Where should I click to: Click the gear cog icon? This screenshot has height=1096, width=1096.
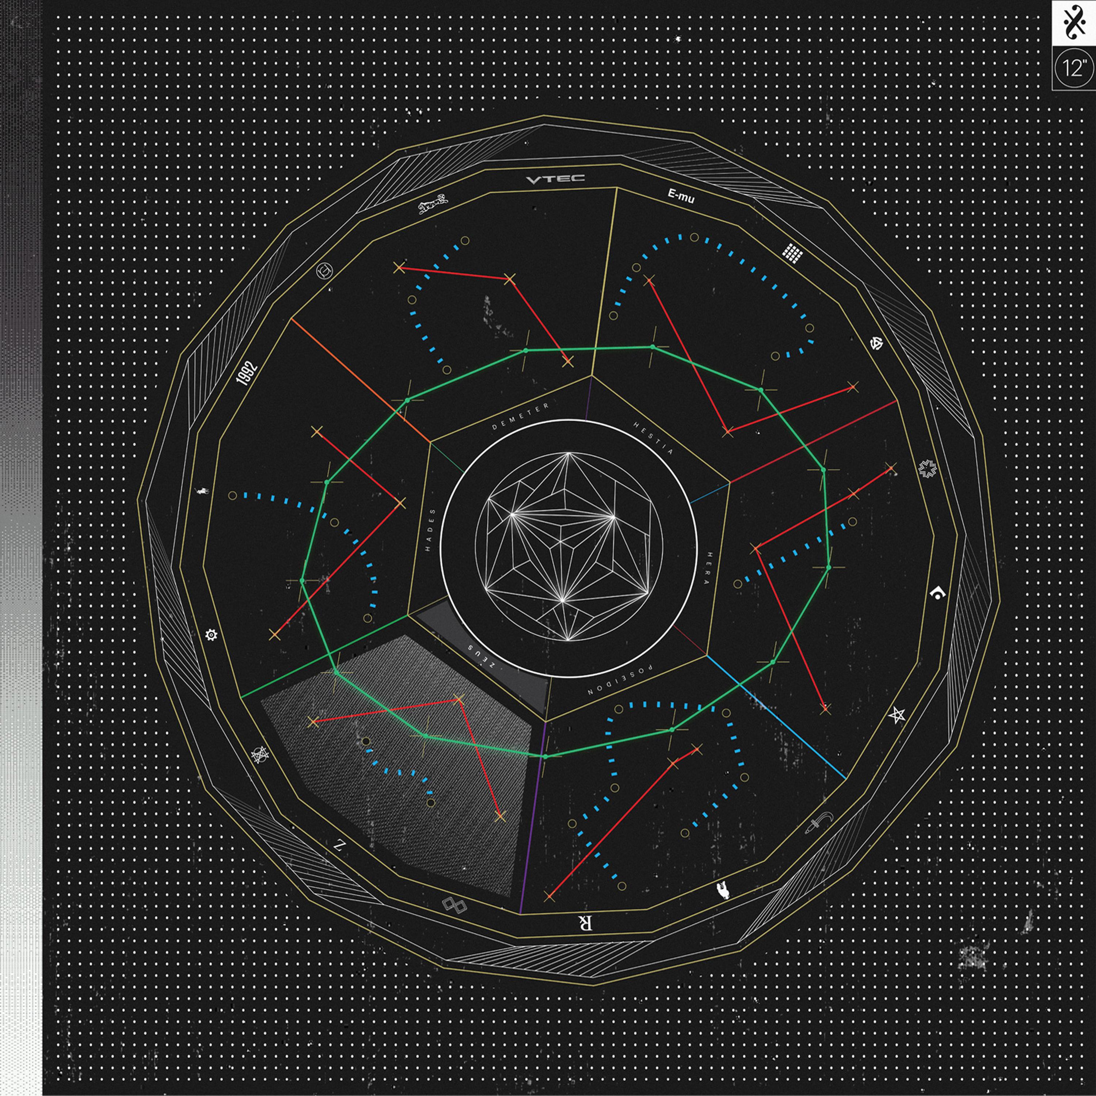click(211, 635)
